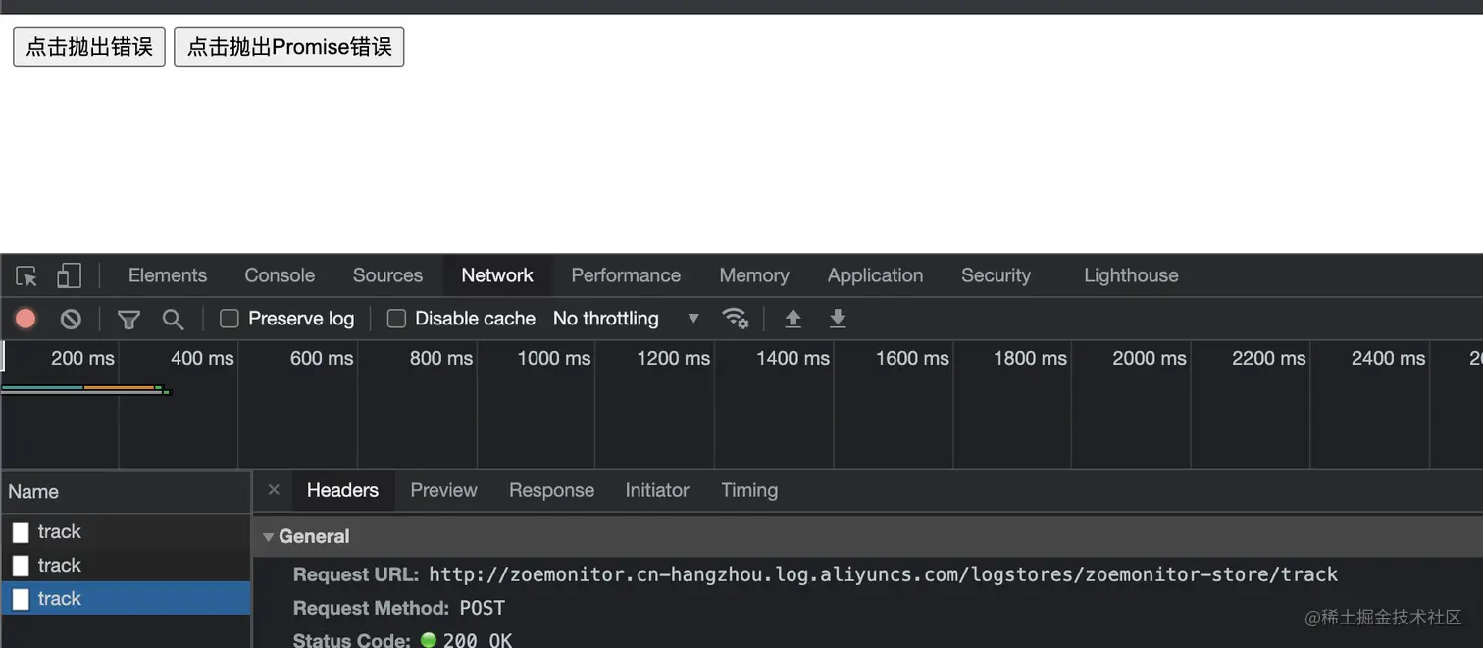Stop recording network log
The width and height of the screenshot is (1483, 648).
click(26, 319)
